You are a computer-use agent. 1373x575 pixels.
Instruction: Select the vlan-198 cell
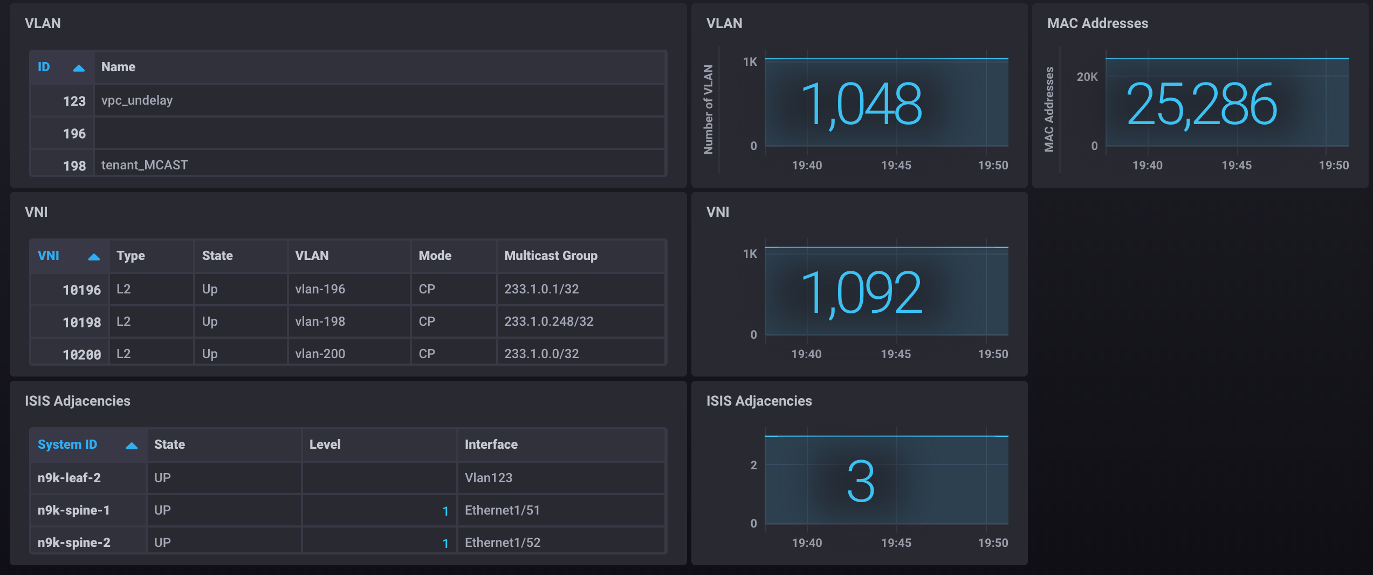pyautogui.click(x=349, y=322)
